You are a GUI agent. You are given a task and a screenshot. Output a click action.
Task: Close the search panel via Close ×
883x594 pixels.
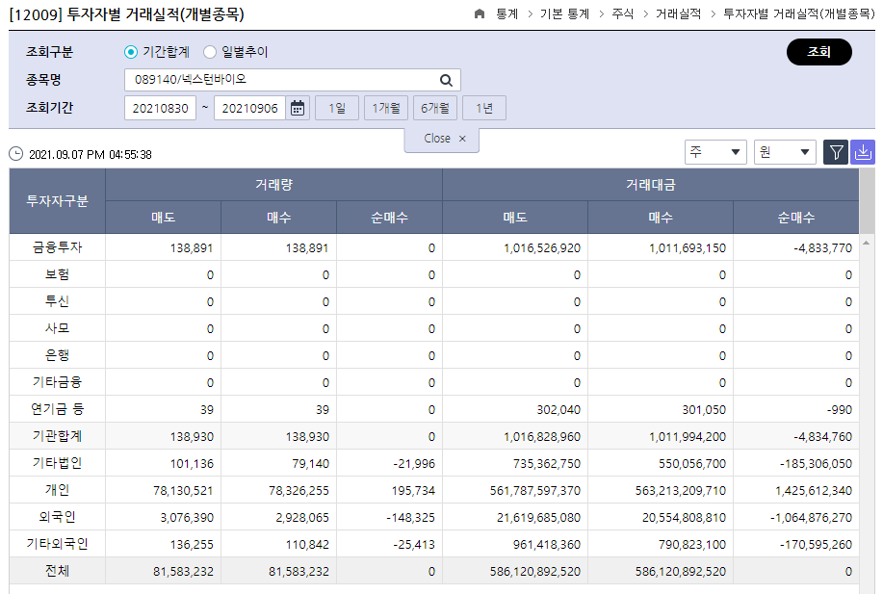pos(442,139)
